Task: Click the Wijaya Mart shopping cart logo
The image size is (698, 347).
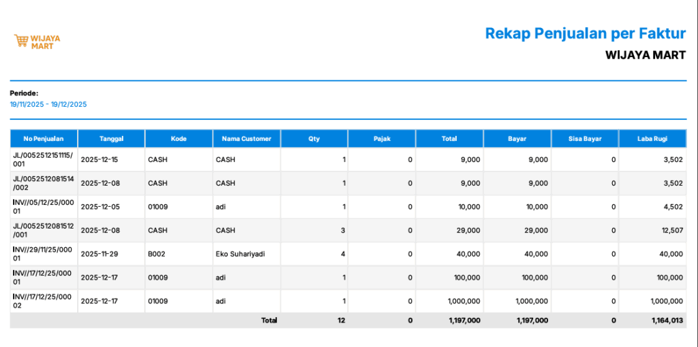Action: click(x=37, y=42)
